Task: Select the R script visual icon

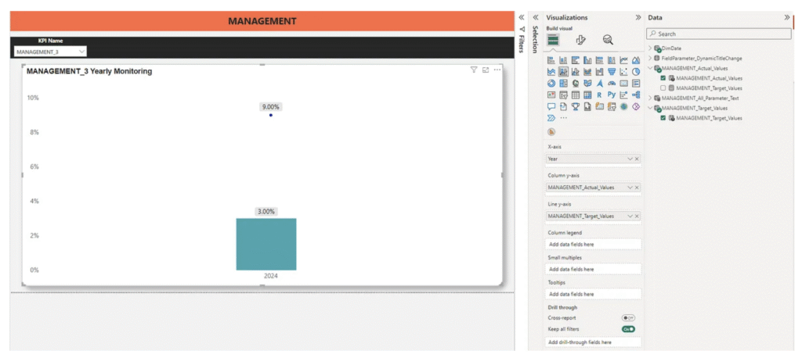Action: 599,95
